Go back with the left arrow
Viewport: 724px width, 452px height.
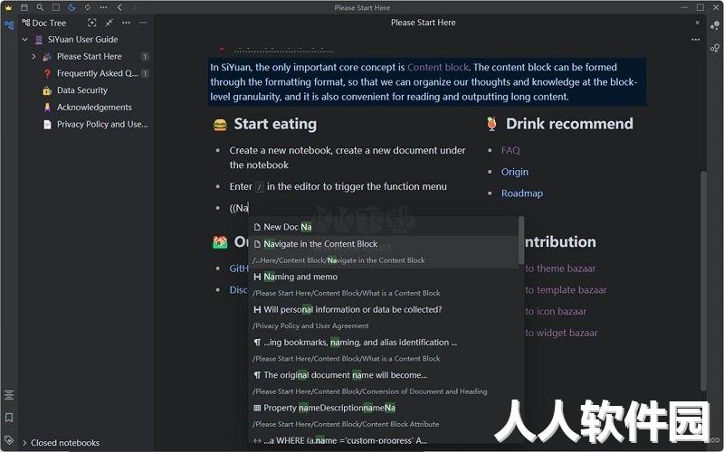(119, 7)
